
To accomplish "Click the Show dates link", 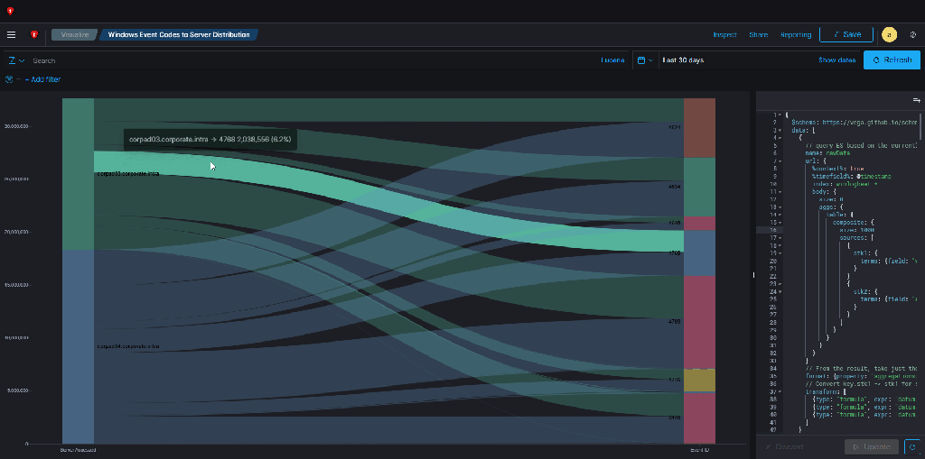I will click(836, 60).
